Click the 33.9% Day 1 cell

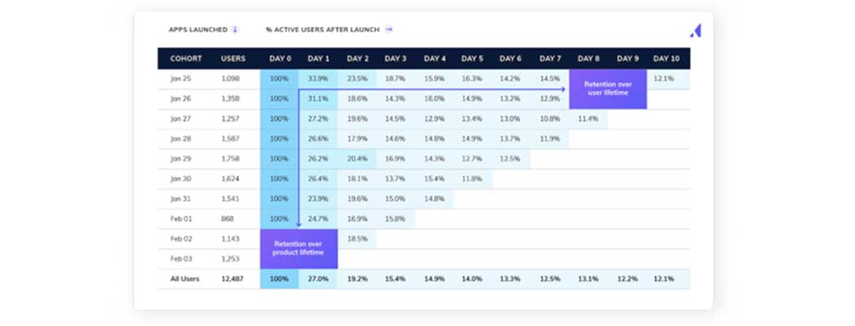[318, 79]
